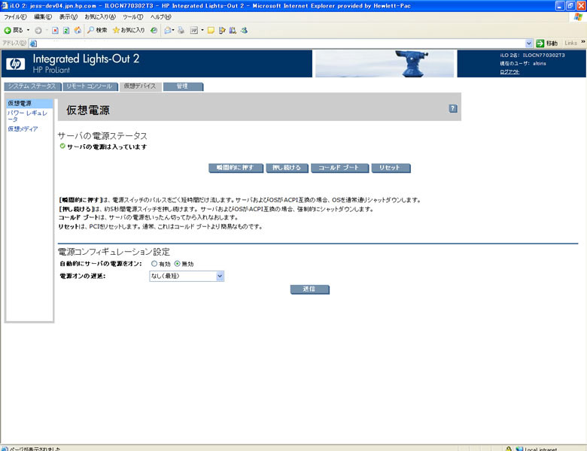
Task: Open the ツール(T) menu
Action: (x=133, y=17)
